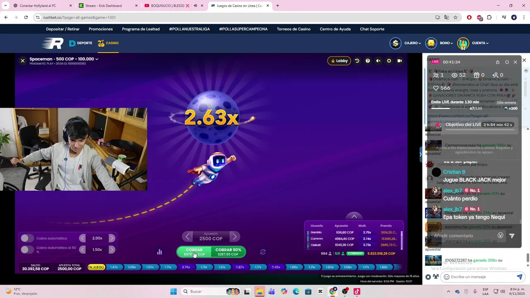Decrease the 1.50x auto cashout value
Viewport: 530px width, 298px height.
pos(82,250)
